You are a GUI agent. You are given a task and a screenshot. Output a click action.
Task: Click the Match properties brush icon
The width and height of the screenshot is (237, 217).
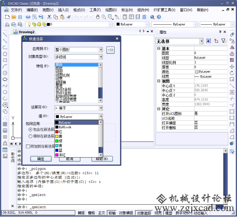[x=68, y=17]
